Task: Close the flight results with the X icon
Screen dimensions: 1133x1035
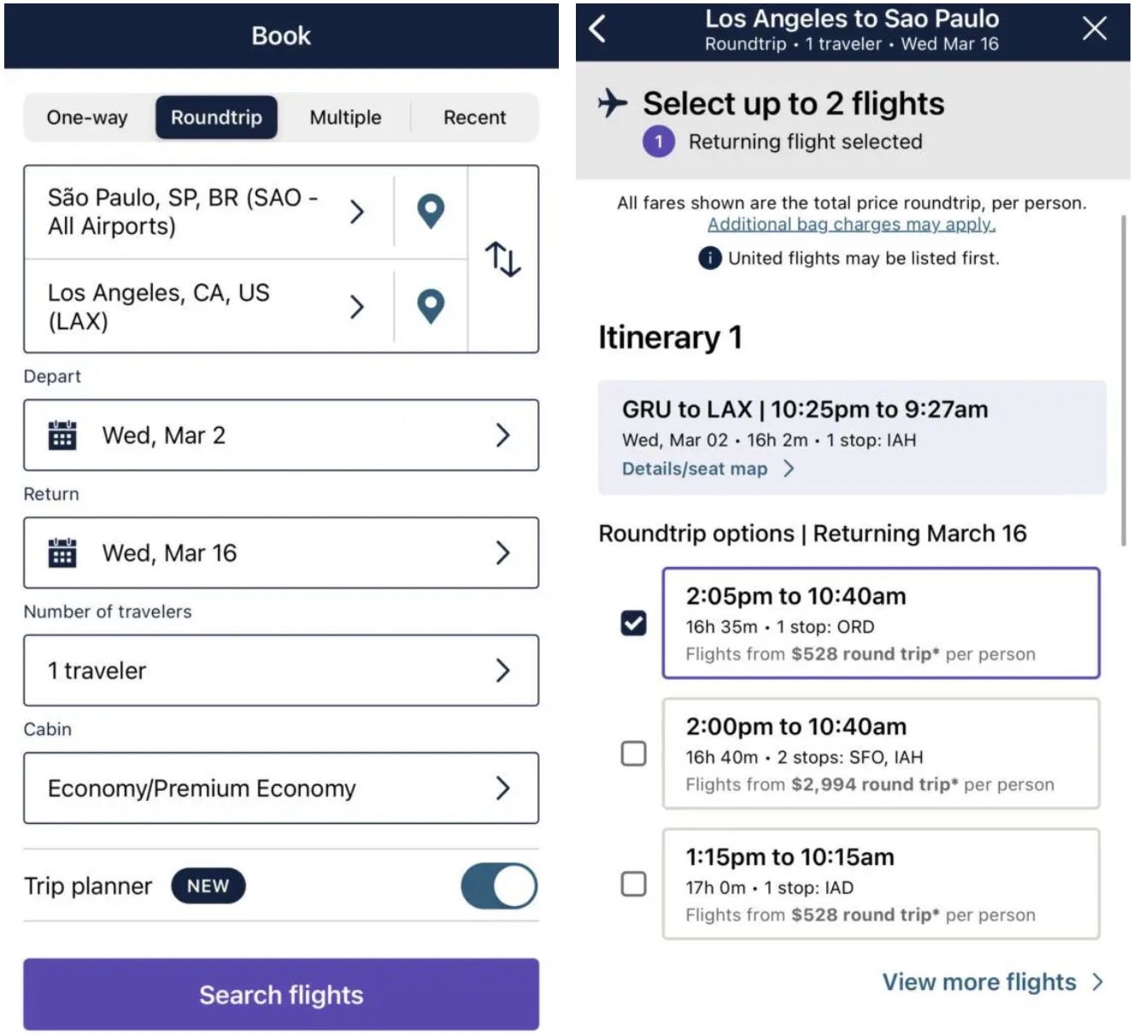Action: [x=1095, y=28]
